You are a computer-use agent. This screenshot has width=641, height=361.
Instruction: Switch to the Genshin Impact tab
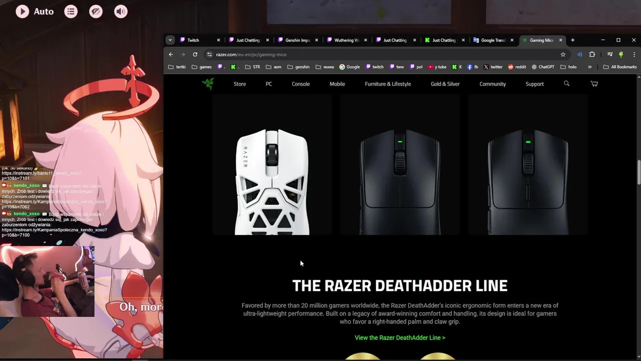coord(297,40)
